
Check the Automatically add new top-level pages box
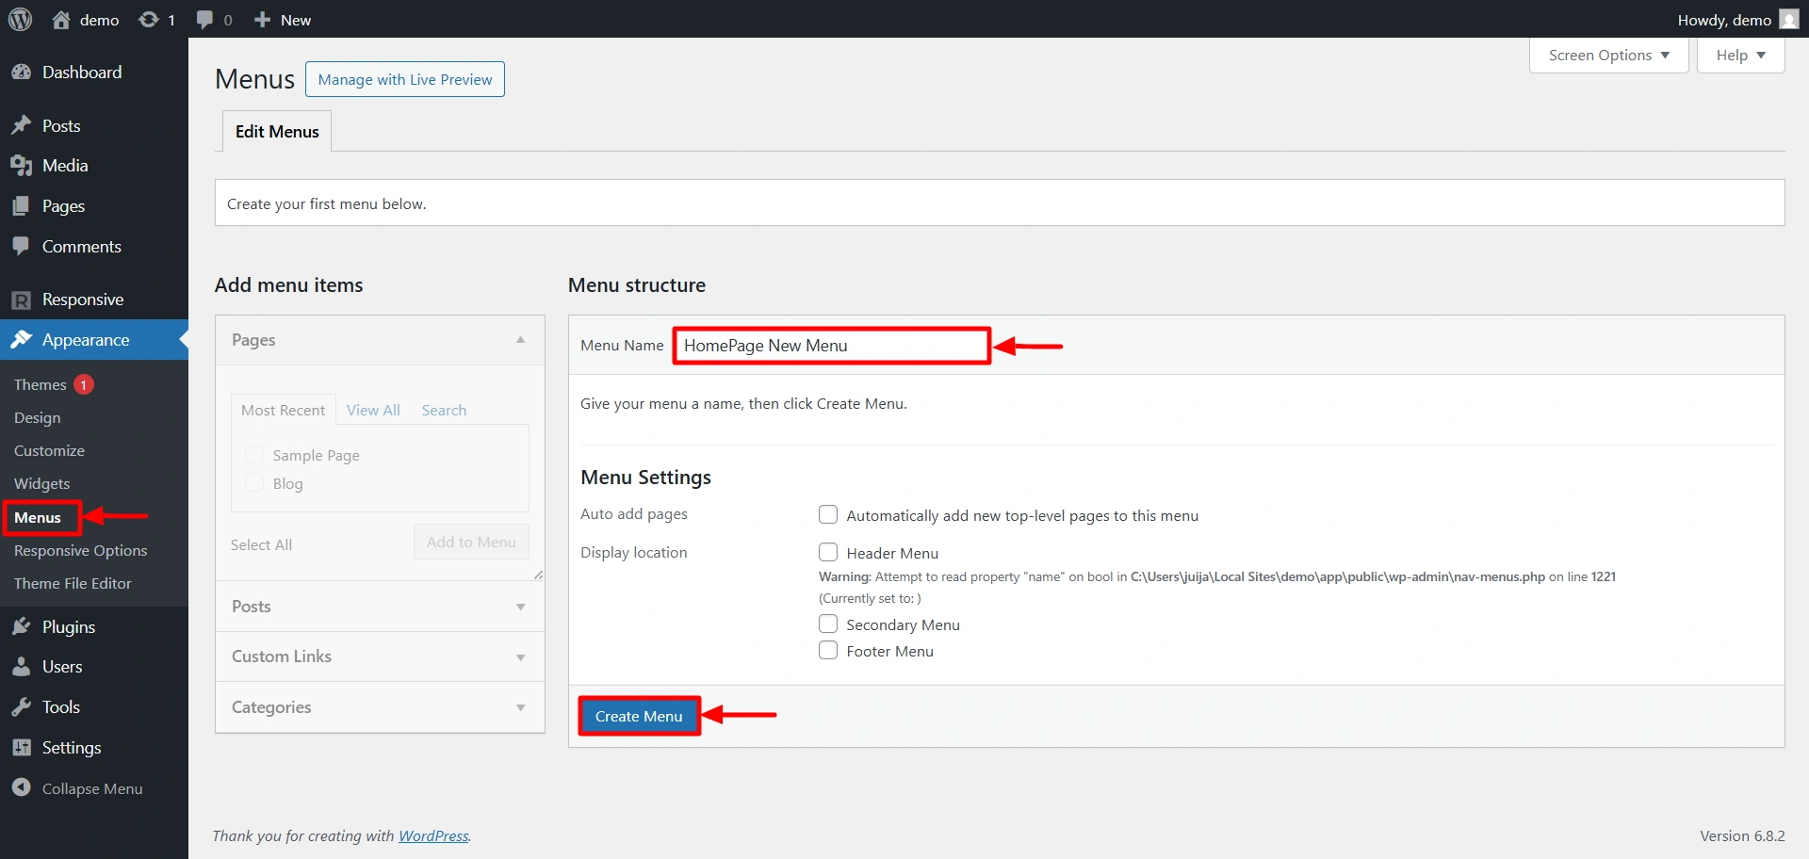[828, 514]
